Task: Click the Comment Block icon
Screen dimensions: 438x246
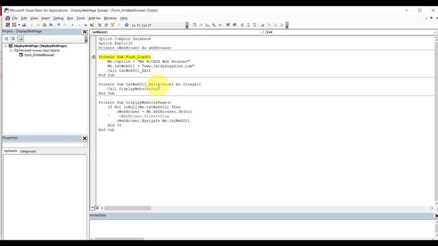Action: tap(248, 25)
